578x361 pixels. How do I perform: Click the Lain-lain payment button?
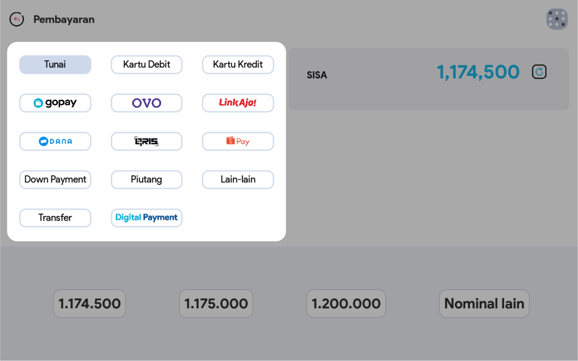[x=238, y=180]
